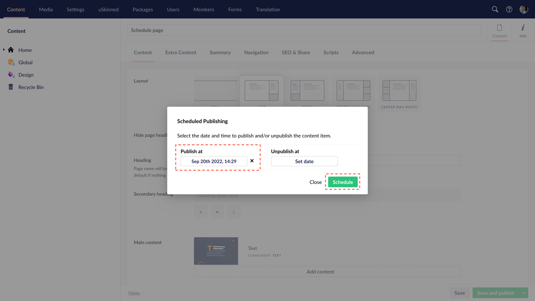Screen dimensions: 535x301
Task: Click the Schedule page name input field
Action: [x=304, y=30]
